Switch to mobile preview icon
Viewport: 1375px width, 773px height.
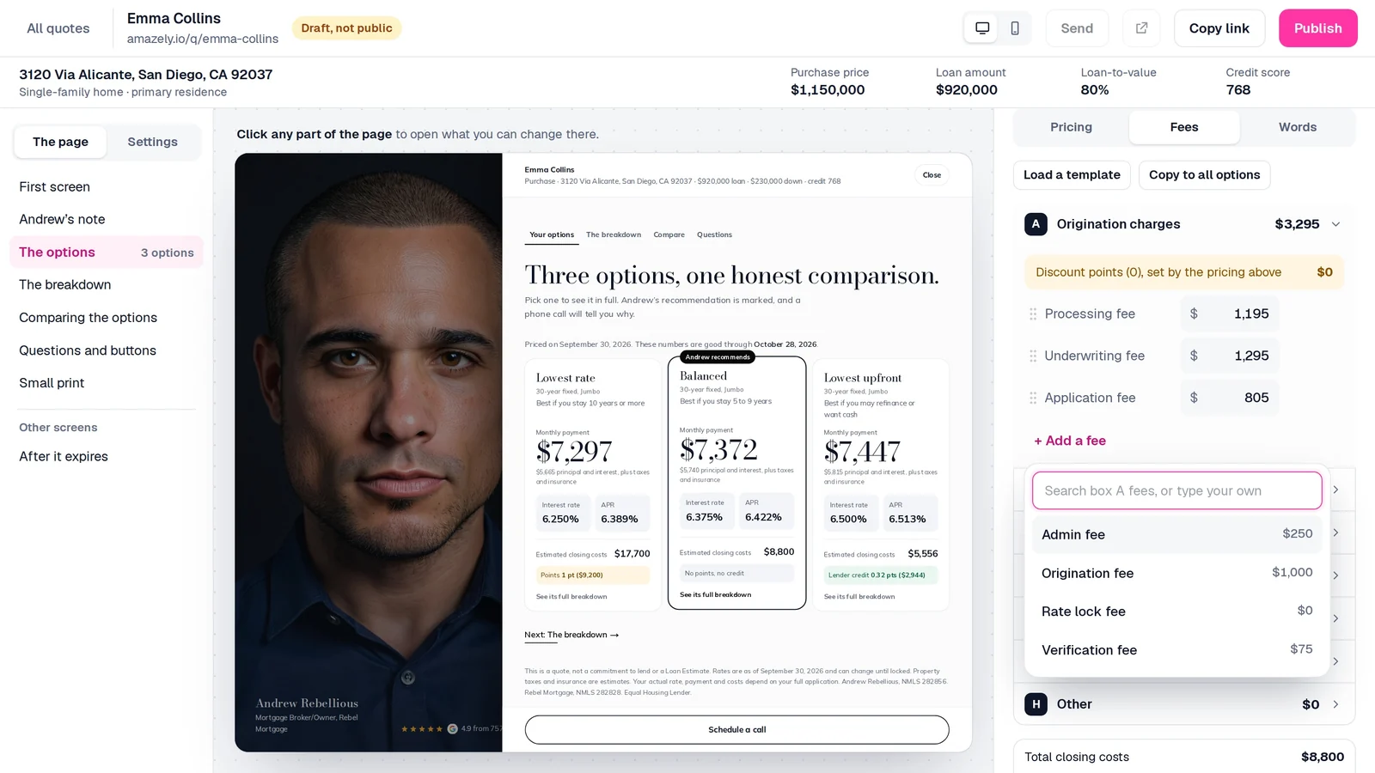click(x=1015, y=28)
